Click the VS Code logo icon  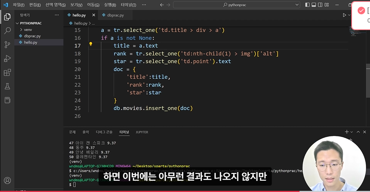pyautogui.click(x=6, y=5)
